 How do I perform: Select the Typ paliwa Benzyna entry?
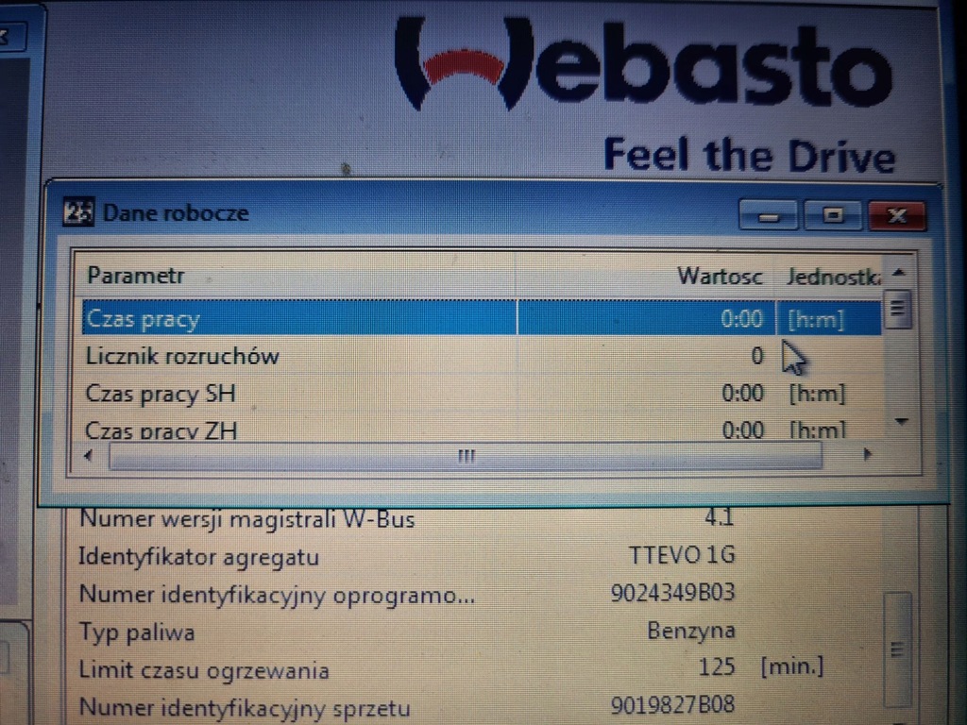coord(378,631)
